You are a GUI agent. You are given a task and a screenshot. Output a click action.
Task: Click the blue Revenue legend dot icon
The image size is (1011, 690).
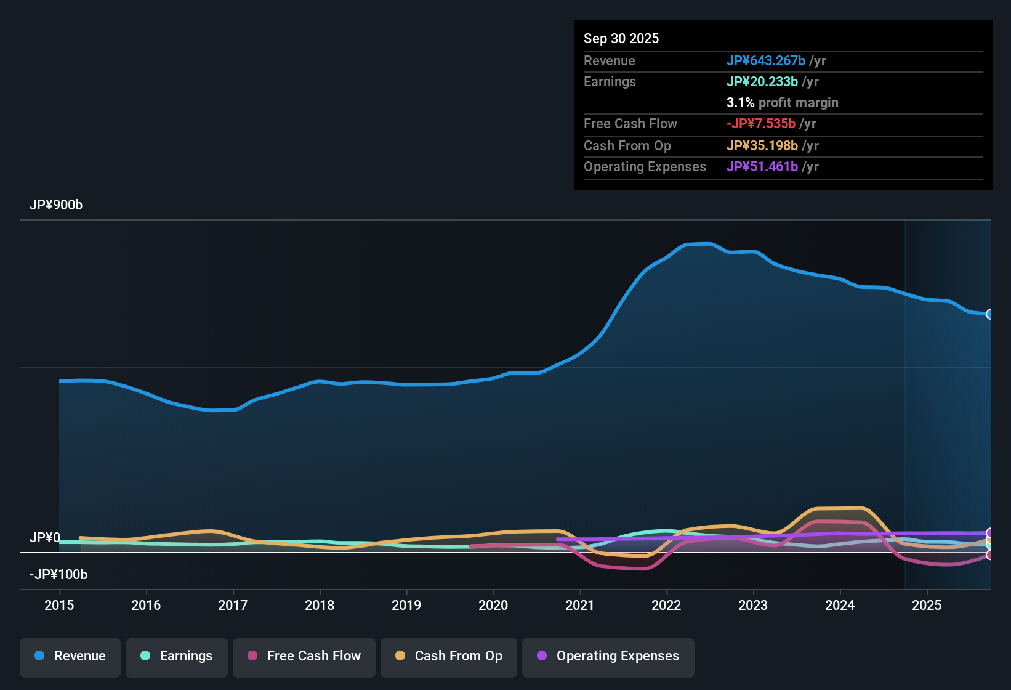(39, 656)
